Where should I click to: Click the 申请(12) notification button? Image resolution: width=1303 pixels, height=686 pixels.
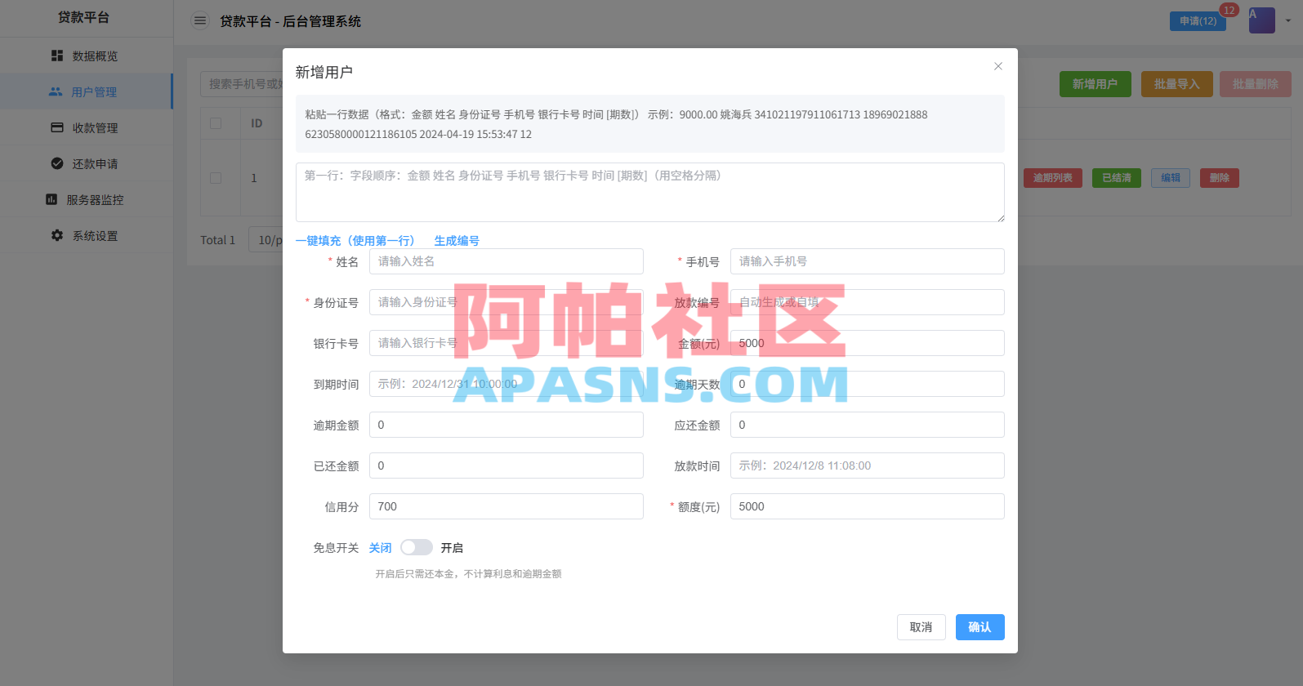(1198, 21)
